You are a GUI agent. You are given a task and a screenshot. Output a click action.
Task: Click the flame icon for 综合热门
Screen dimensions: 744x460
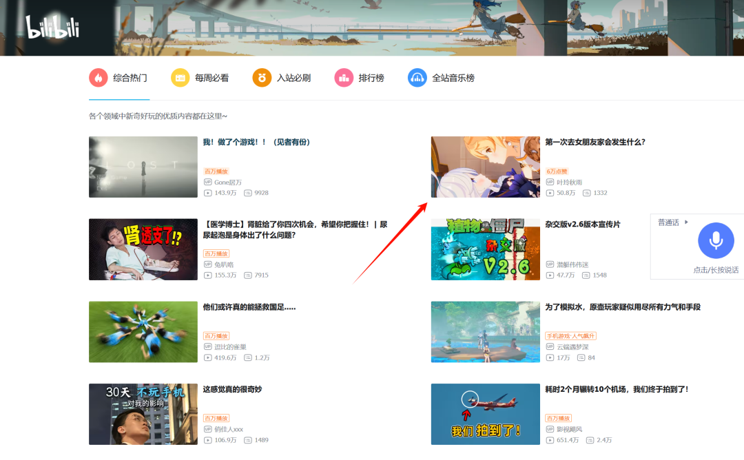click(99, 78)
